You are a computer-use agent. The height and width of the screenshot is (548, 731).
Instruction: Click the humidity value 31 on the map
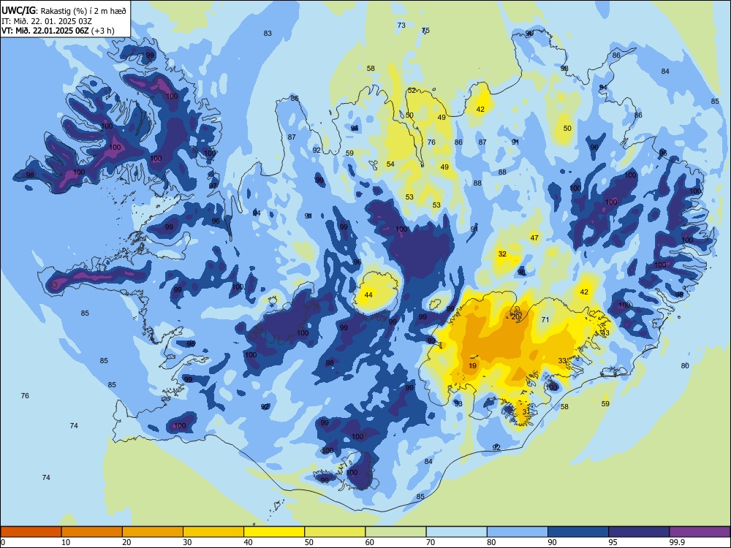click(x=526, y=412)
